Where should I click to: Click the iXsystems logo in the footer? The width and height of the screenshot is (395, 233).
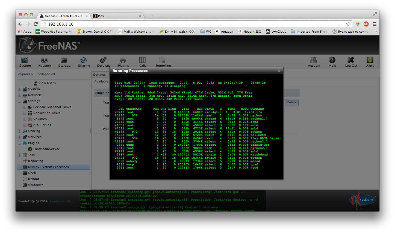[363, 200]
